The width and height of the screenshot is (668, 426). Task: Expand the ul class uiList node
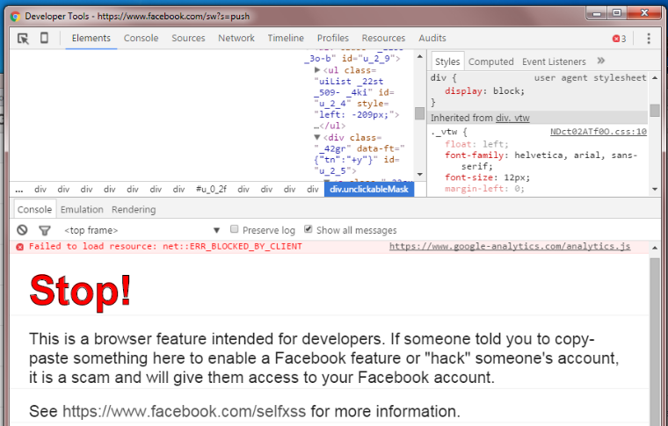[x=317, y=69]
